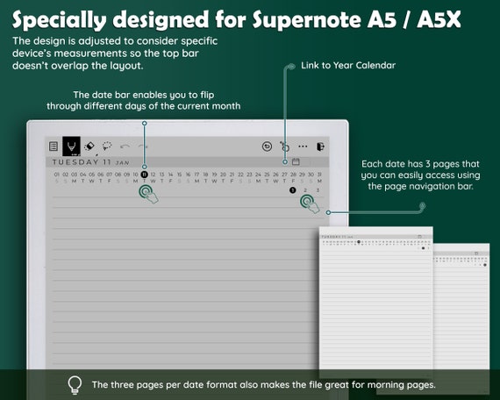This screenshot has height=400, width=500.
Task: Open the sidebar menu icon in Supernote toolbar
Action: click(54, 146)
